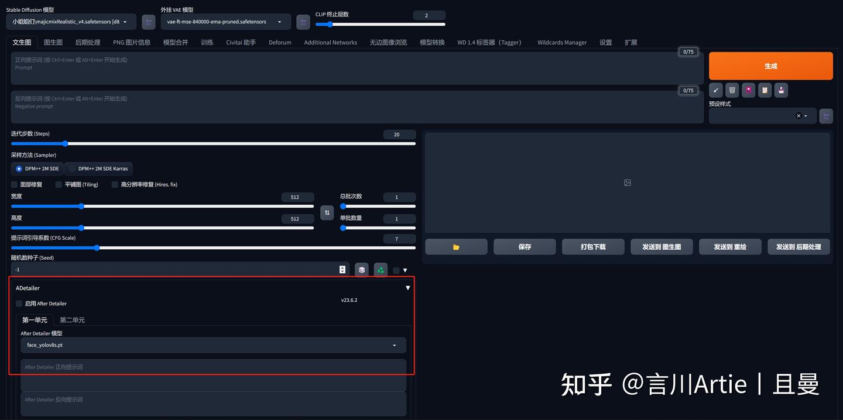Click the 反向提示词 negative prompt box
This screenshot has height=420, width=843.
357,106
